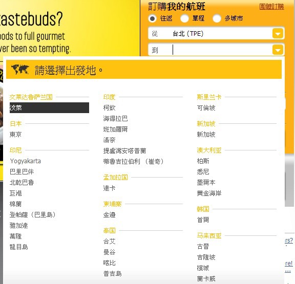295x284 pixels.
Task: Select the 單程 one-way radio button
Action: point(184,18)
